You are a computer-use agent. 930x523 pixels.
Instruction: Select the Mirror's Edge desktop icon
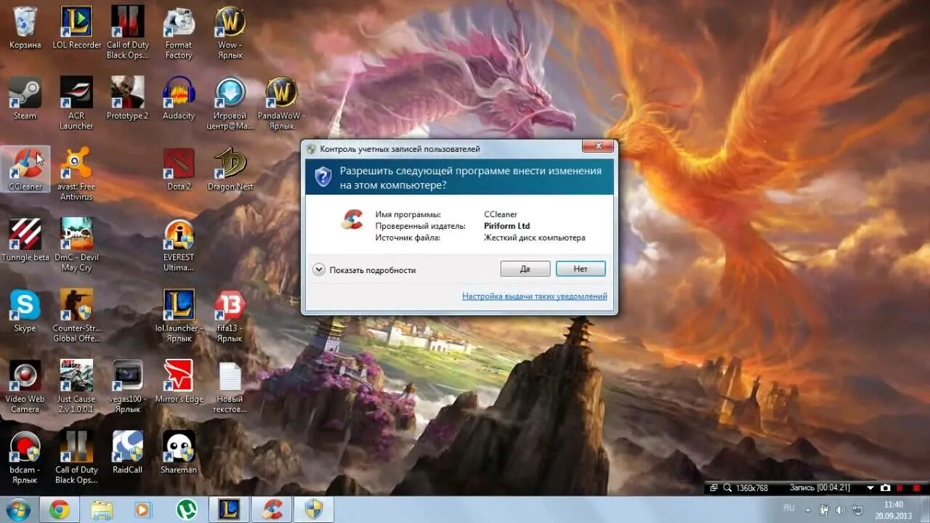179,381
